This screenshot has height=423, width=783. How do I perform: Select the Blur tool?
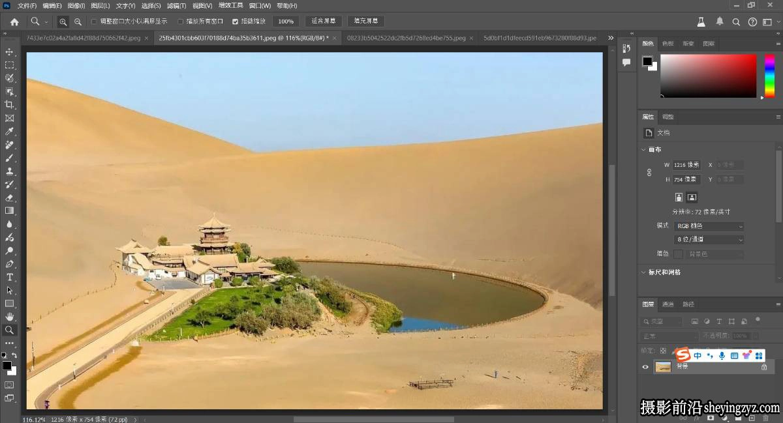[9, 224]
